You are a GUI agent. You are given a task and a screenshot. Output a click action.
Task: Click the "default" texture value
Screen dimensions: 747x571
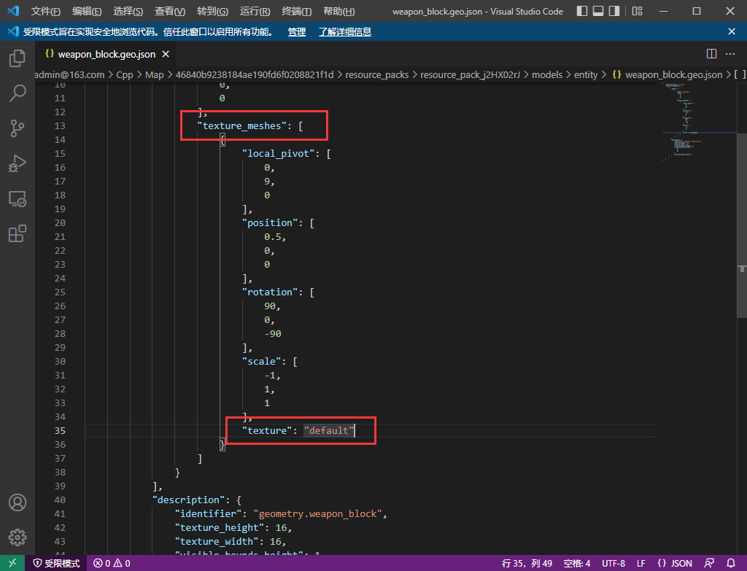click(x=329, y=430)
